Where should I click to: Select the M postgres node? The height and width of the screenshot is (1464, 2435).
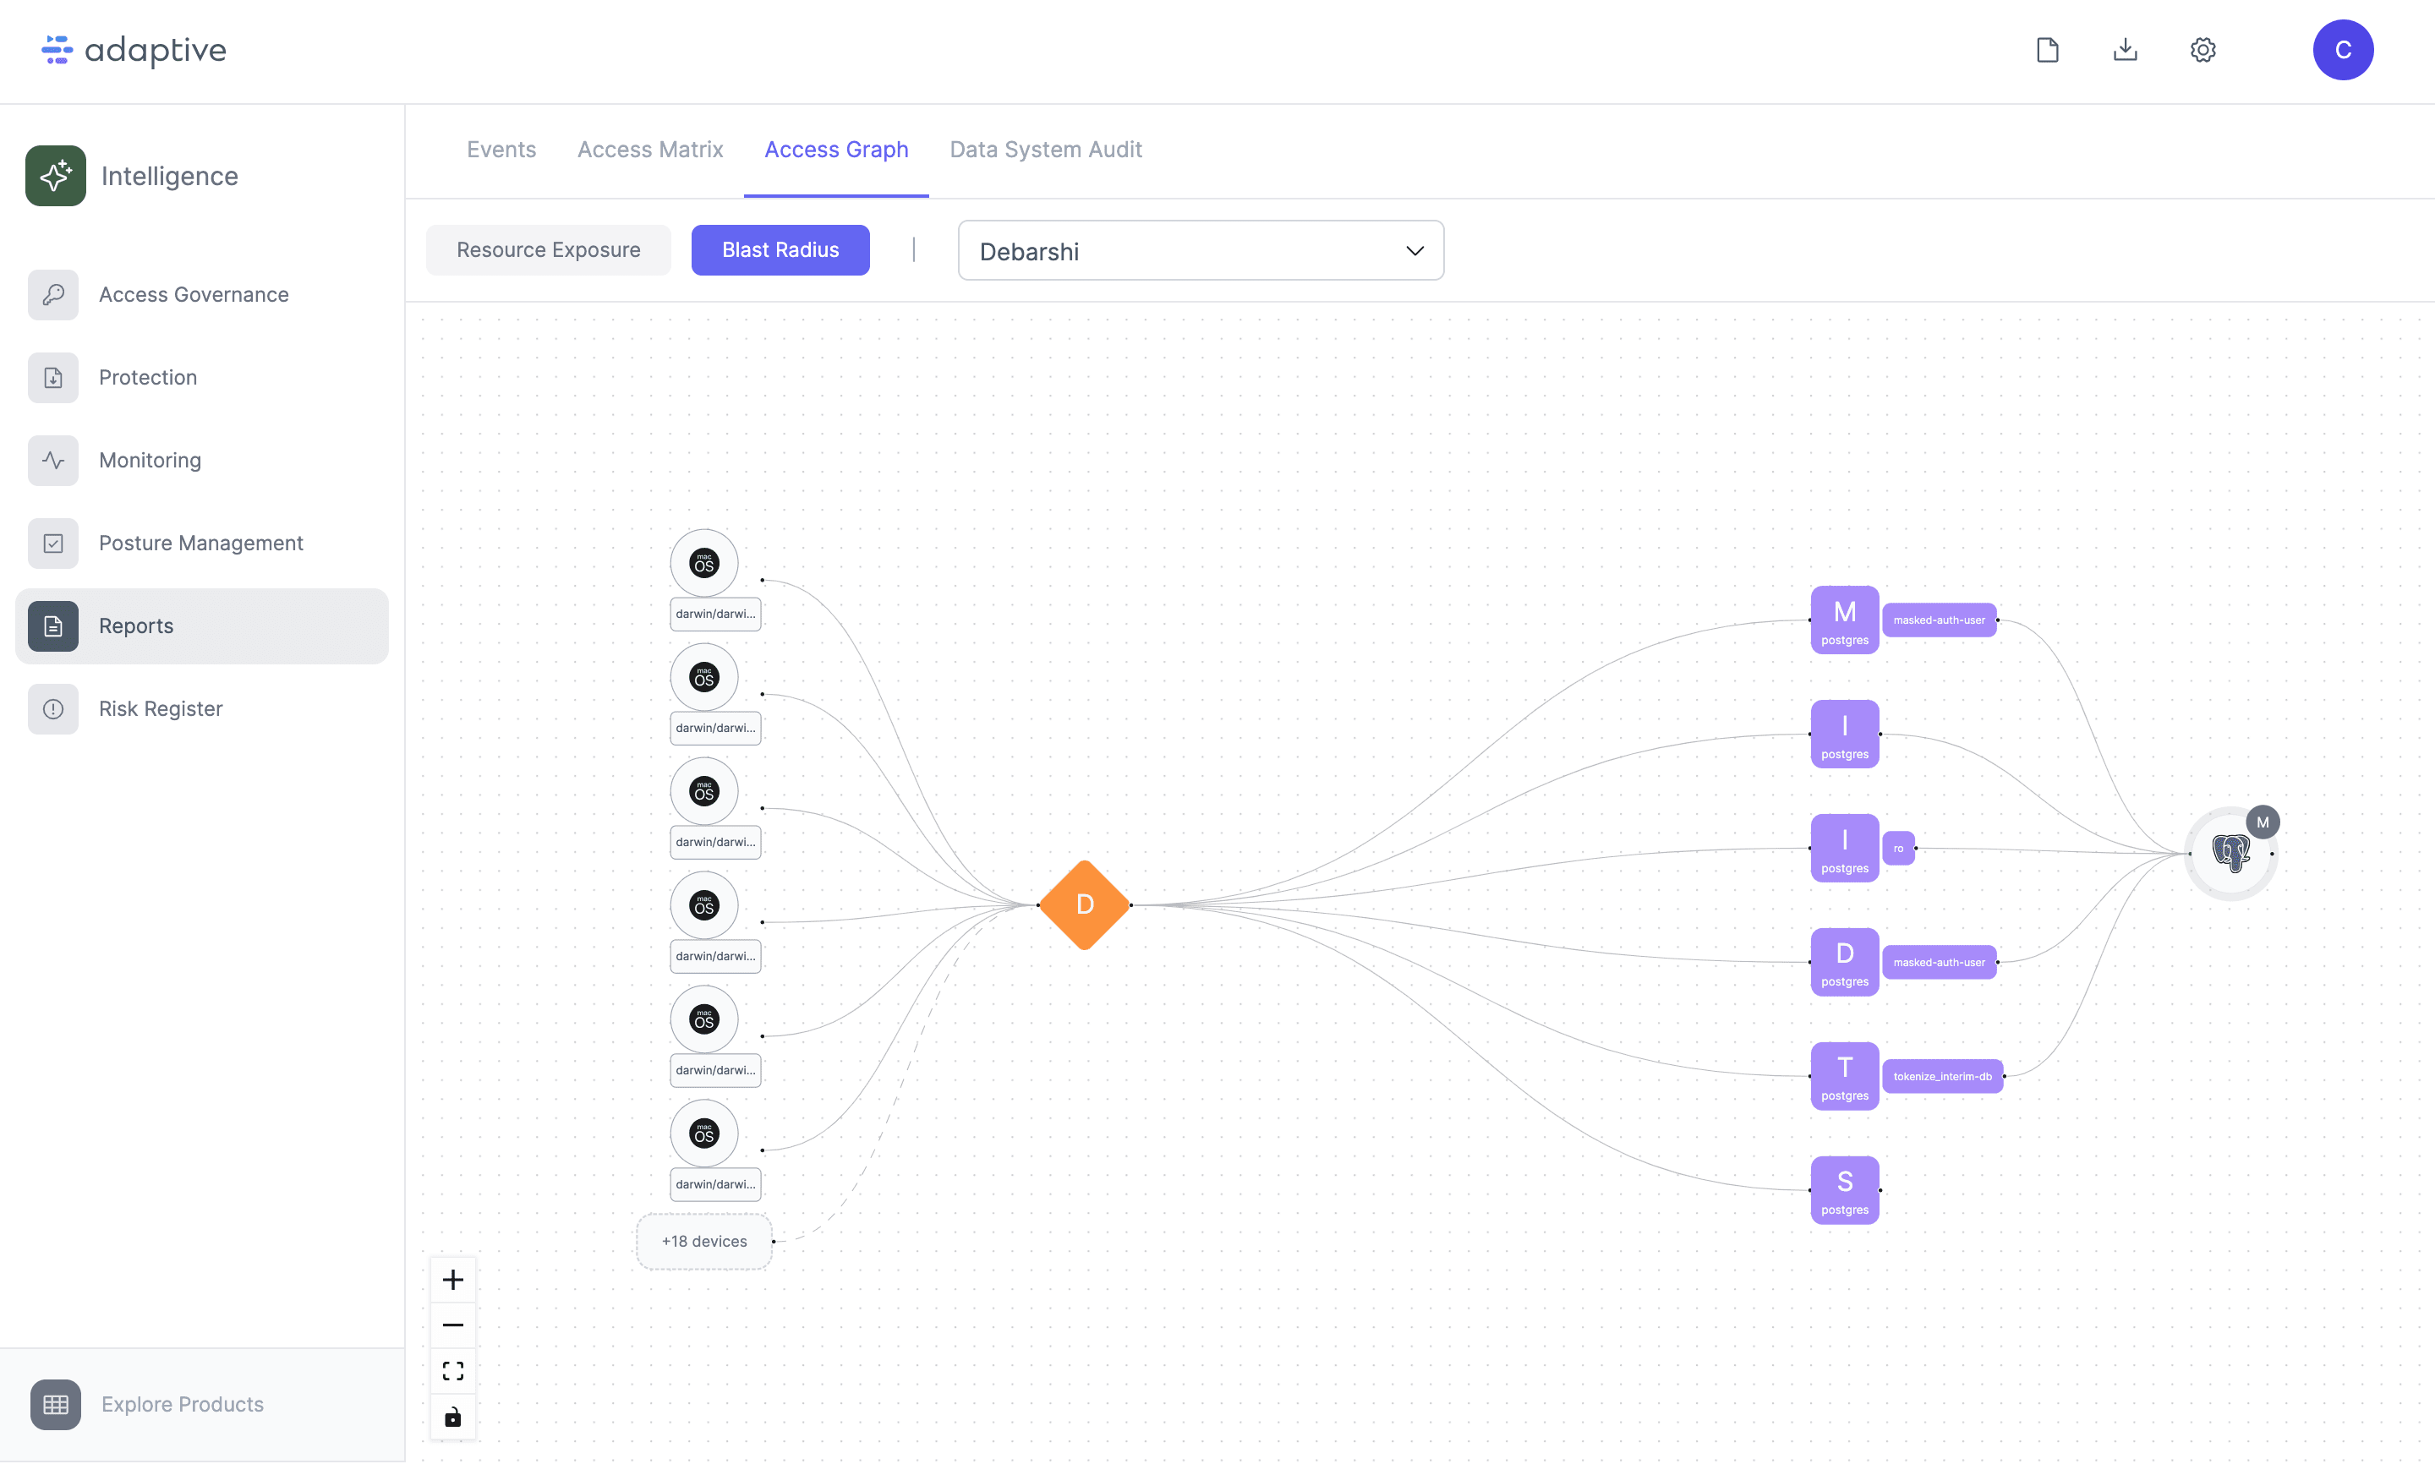coord(1844,620)
